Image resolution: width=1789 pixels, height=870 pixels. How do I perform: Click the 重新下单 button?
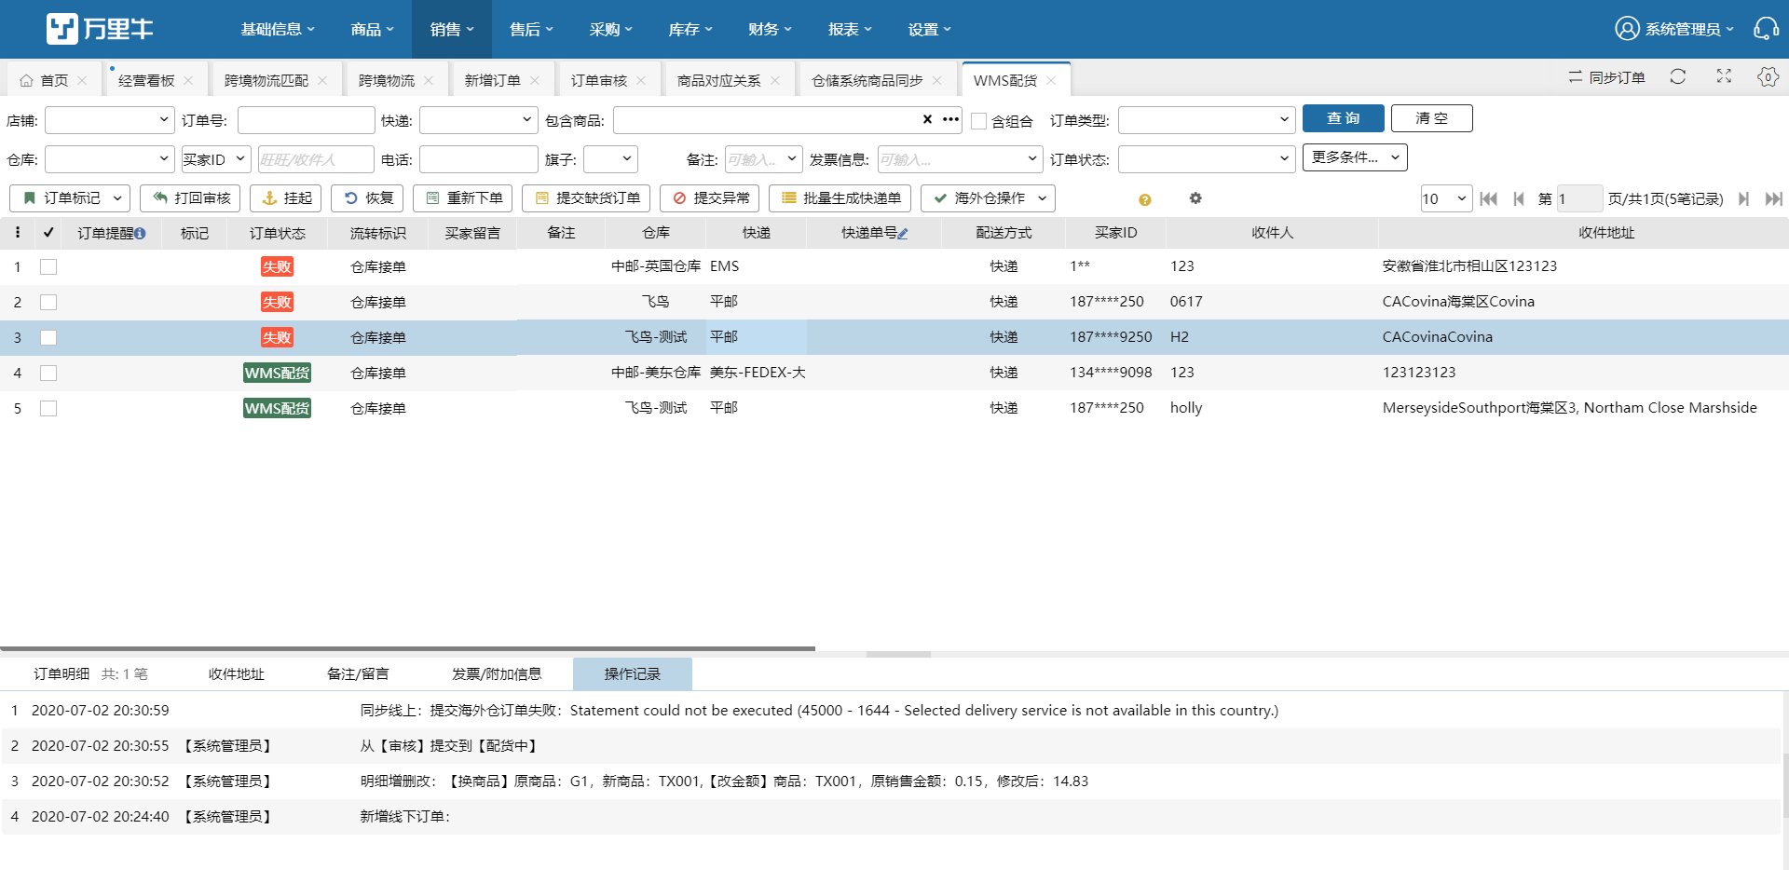pyautogui.click(x=463, y=198)
